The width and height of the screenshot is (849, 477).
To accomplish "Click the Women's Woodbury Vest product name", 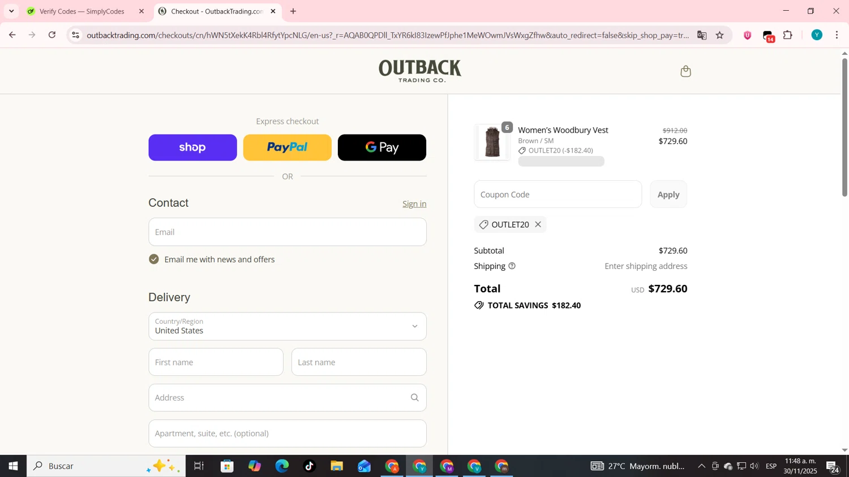I will [x=563, y=130].
